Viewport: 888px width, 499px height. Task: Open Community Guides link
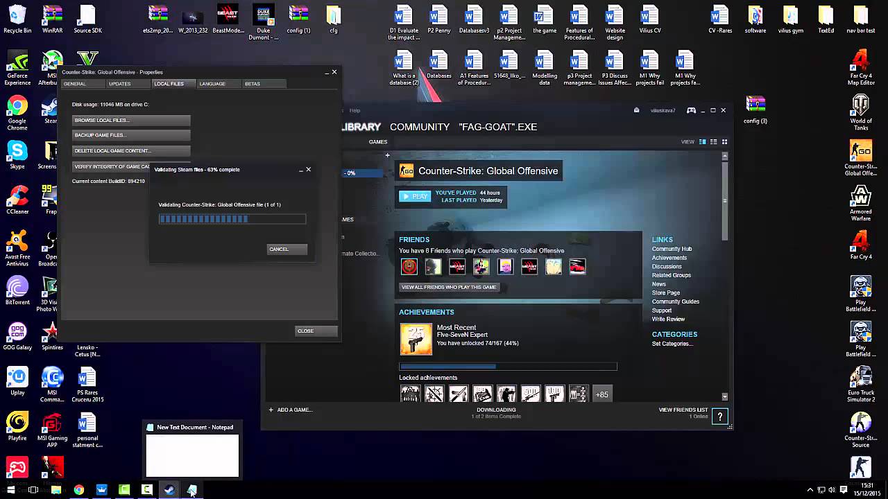[676, 301]
